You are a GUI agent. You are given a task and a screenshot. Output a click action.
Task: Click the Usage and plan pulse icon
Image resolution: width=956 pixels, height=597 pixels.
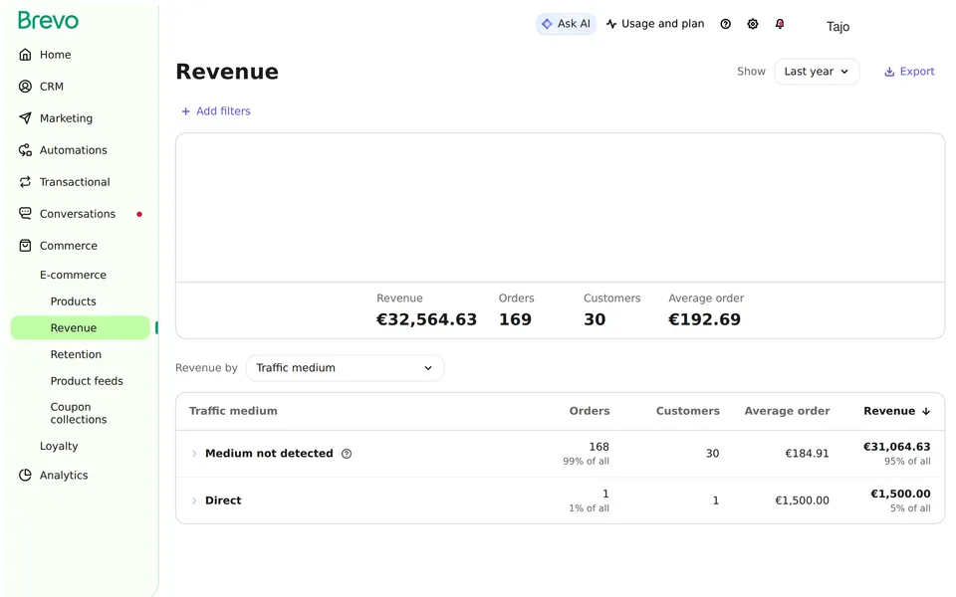click(610, 24)
